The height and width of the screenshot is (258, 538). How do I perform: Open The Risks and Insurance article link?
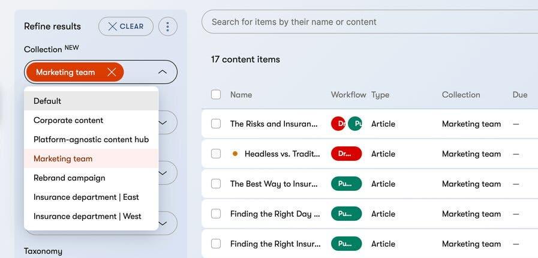[x=273, y=124]
